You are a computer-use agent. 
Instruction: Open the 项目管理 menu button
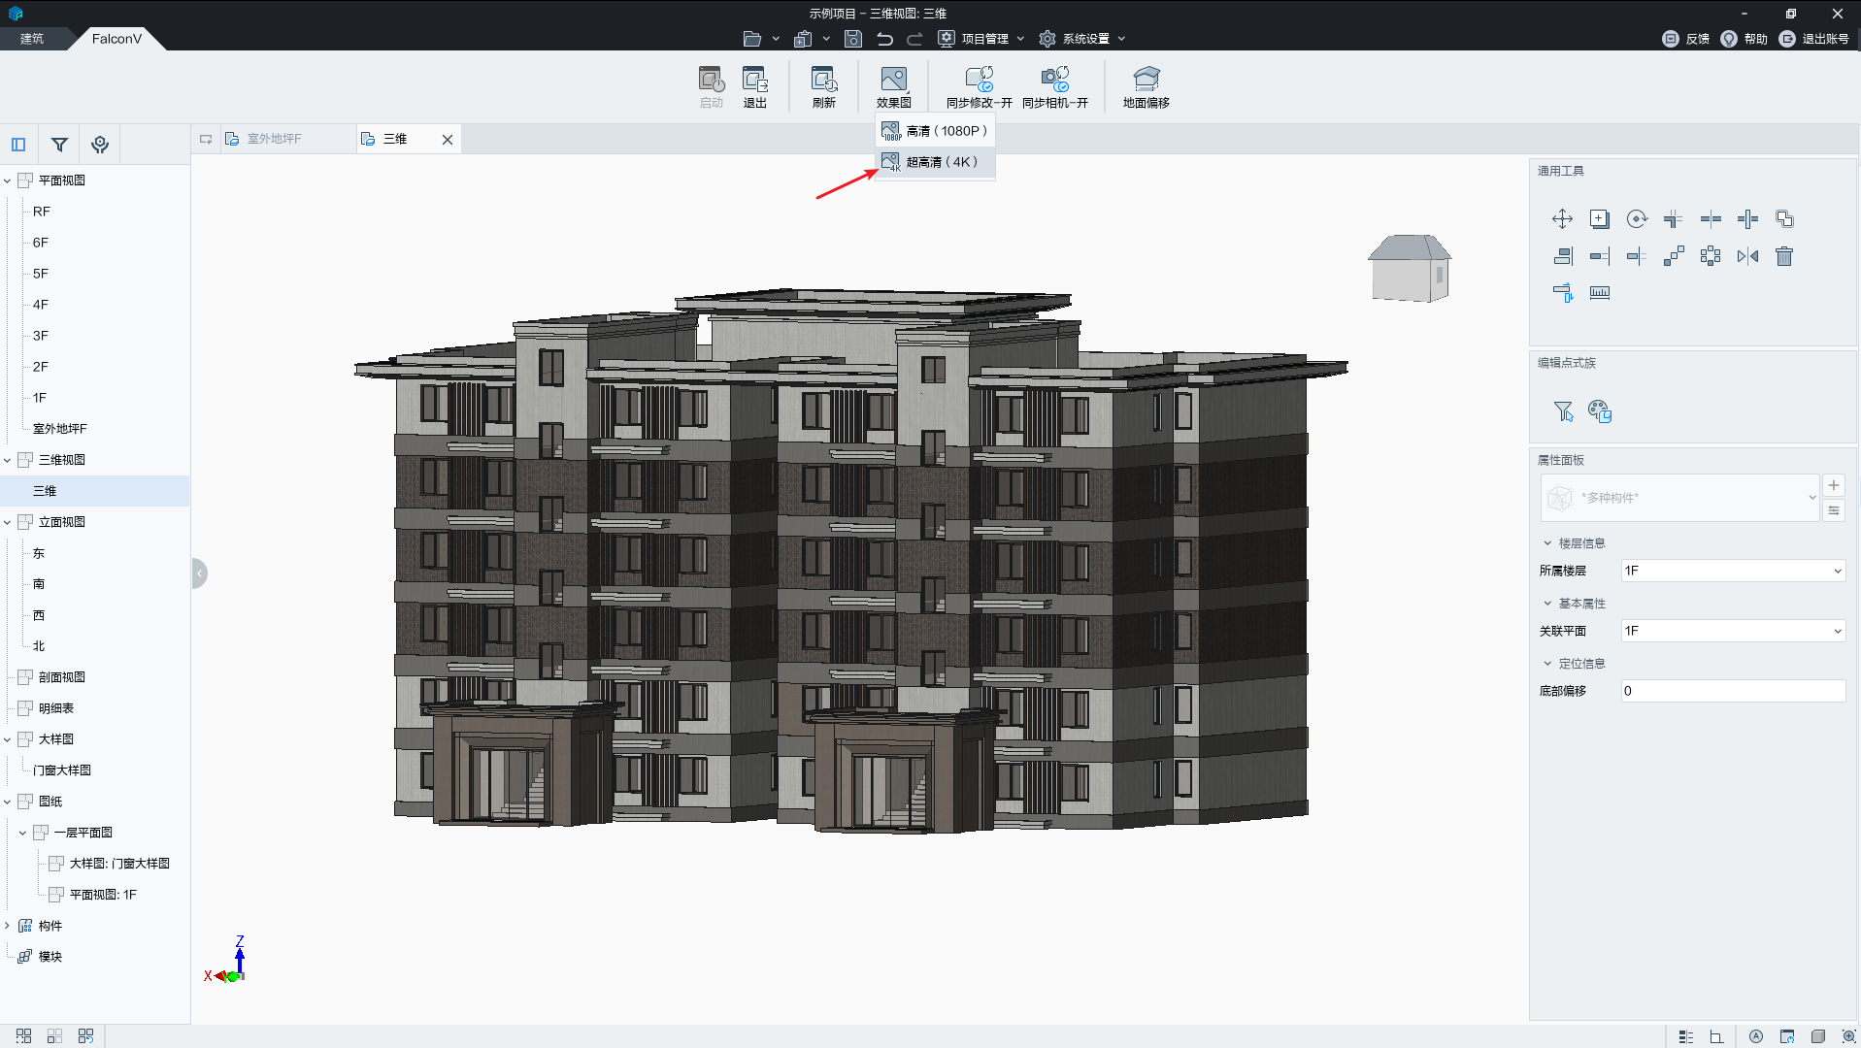(x=981, y=39)
